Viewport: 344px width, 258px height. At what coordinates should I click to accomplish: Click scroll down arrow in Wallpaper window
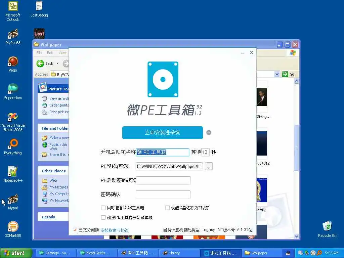pos(296,236)
